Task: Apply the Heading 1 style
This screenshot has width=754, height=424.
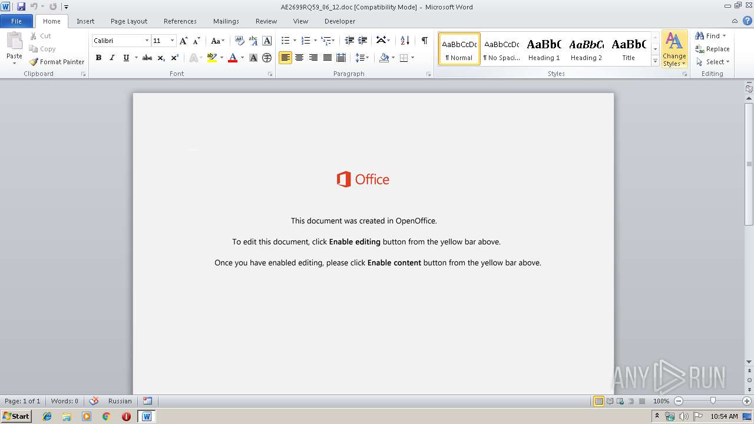Action: (544, 49)
